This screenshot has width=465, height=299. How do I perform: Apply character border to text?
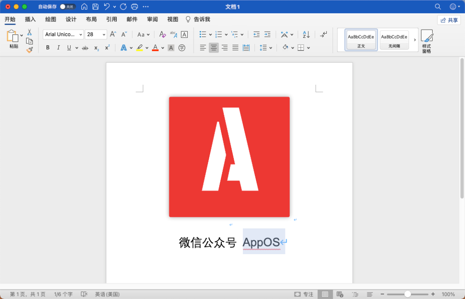(x=184, y=34)
